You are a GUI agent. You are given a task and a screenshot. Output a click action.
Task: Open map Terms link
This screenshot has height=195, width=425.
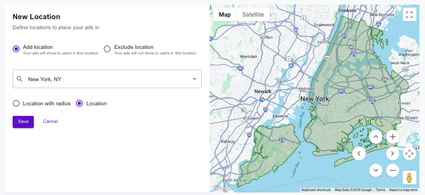381,190
